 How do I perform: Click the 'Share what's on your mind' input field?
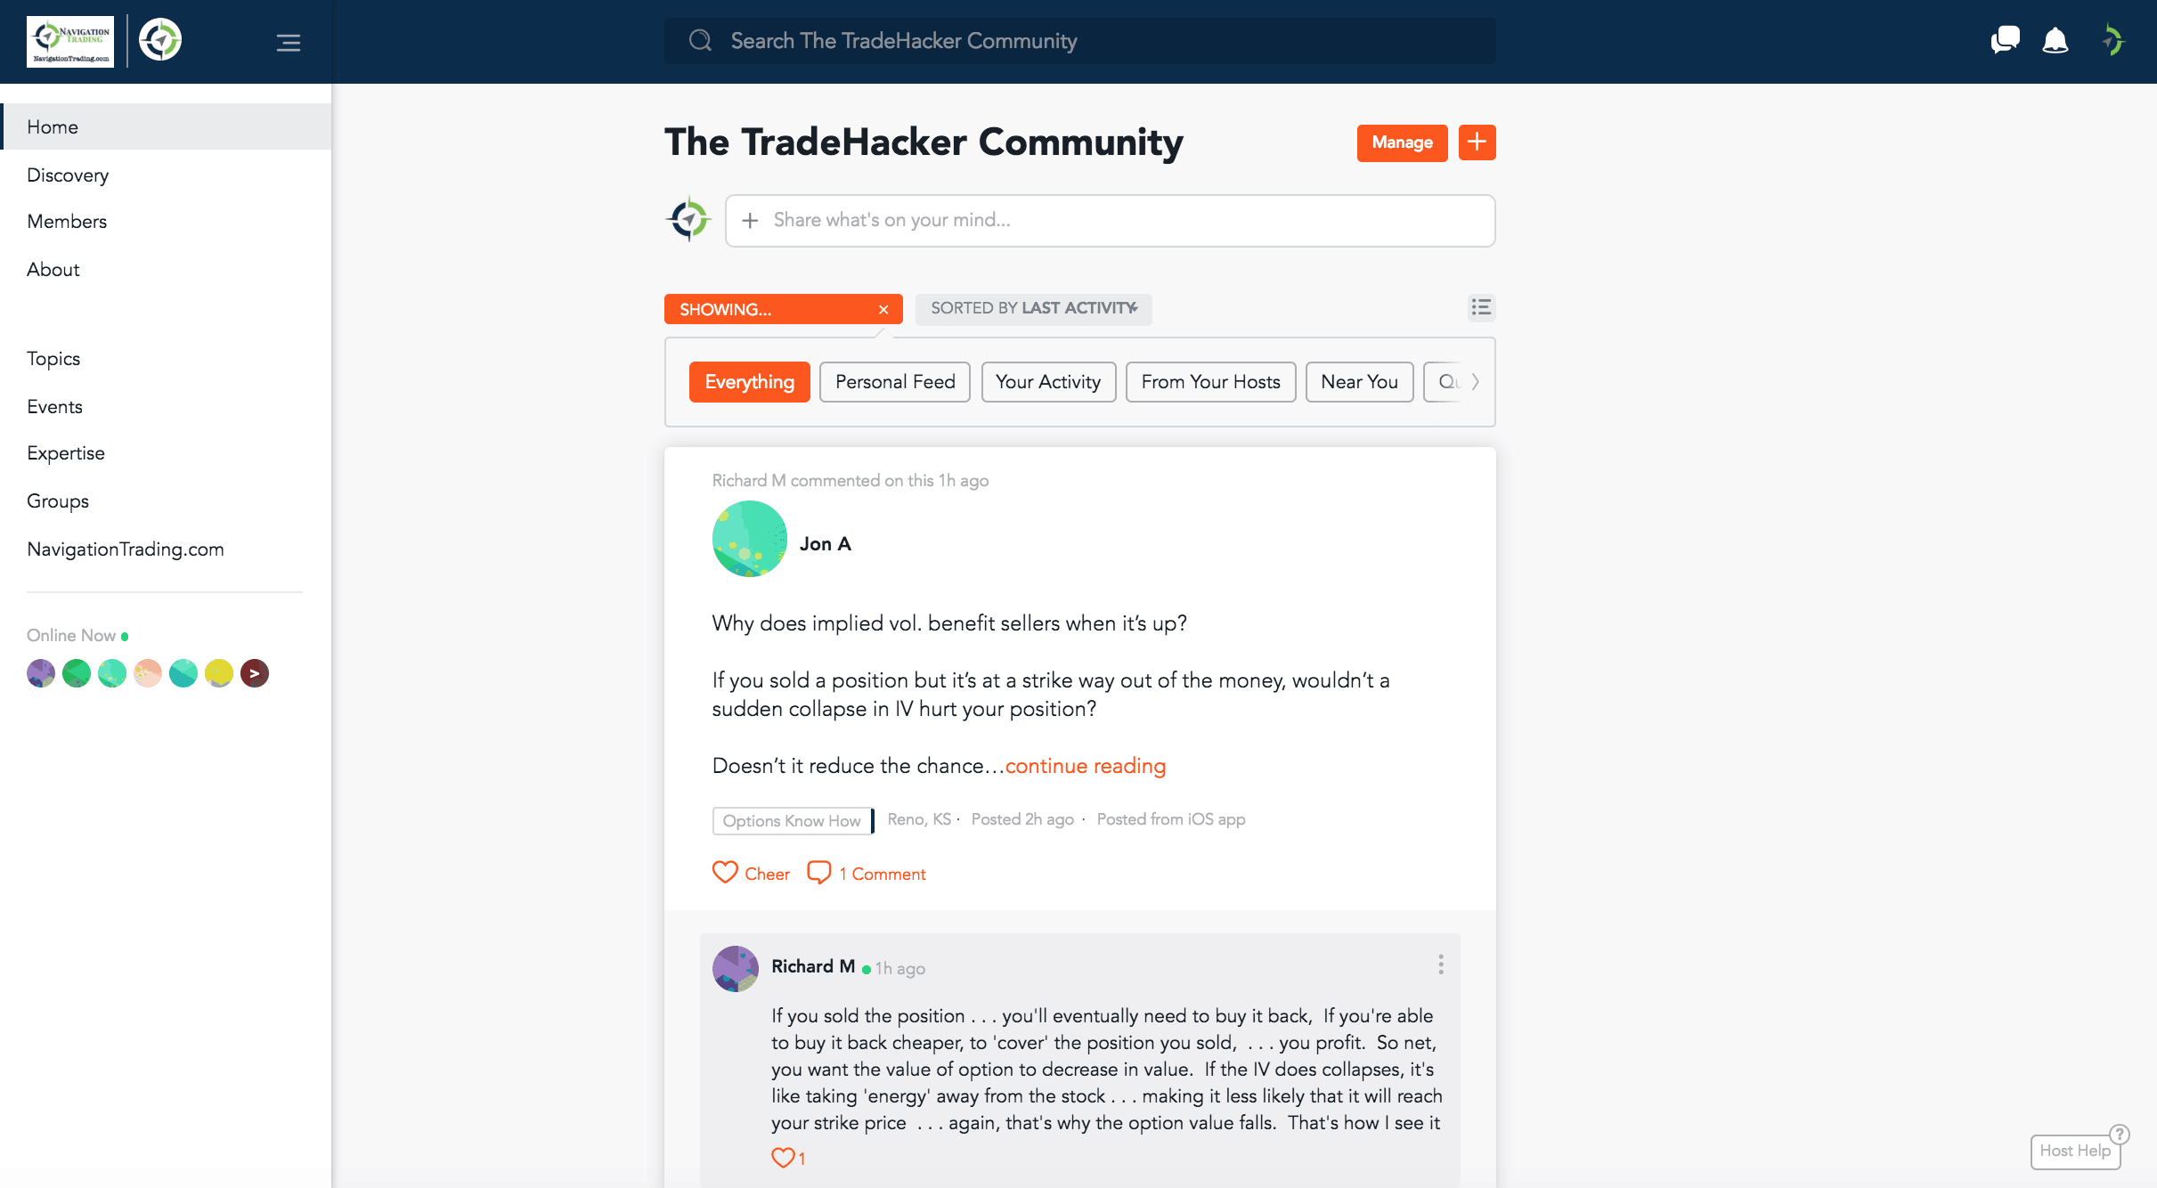point(1110,219)
